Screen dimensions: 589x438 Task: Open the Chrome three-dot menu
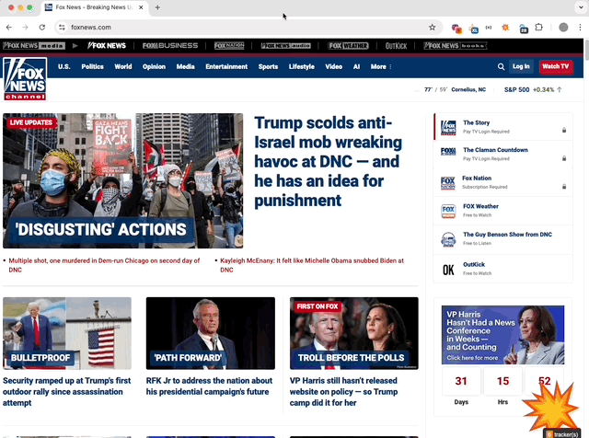580,28
